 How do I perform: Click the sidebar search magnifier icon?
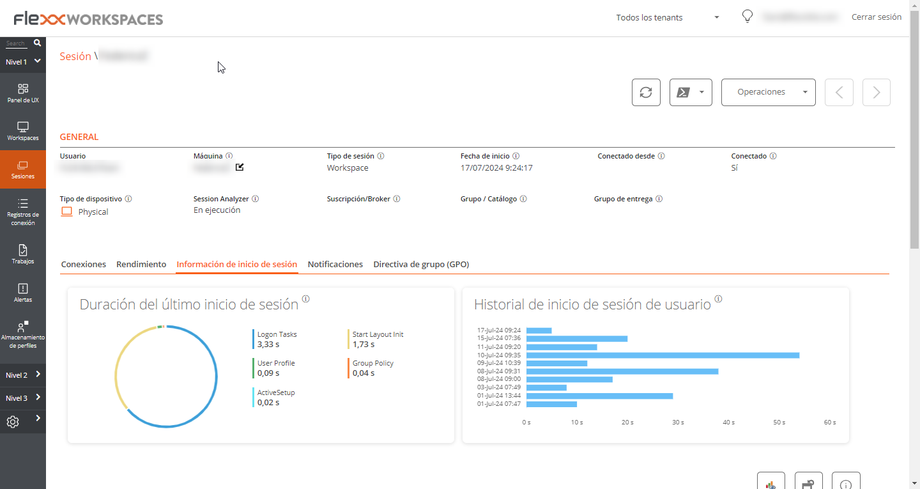pyautogui.click(x=37, y=43)
